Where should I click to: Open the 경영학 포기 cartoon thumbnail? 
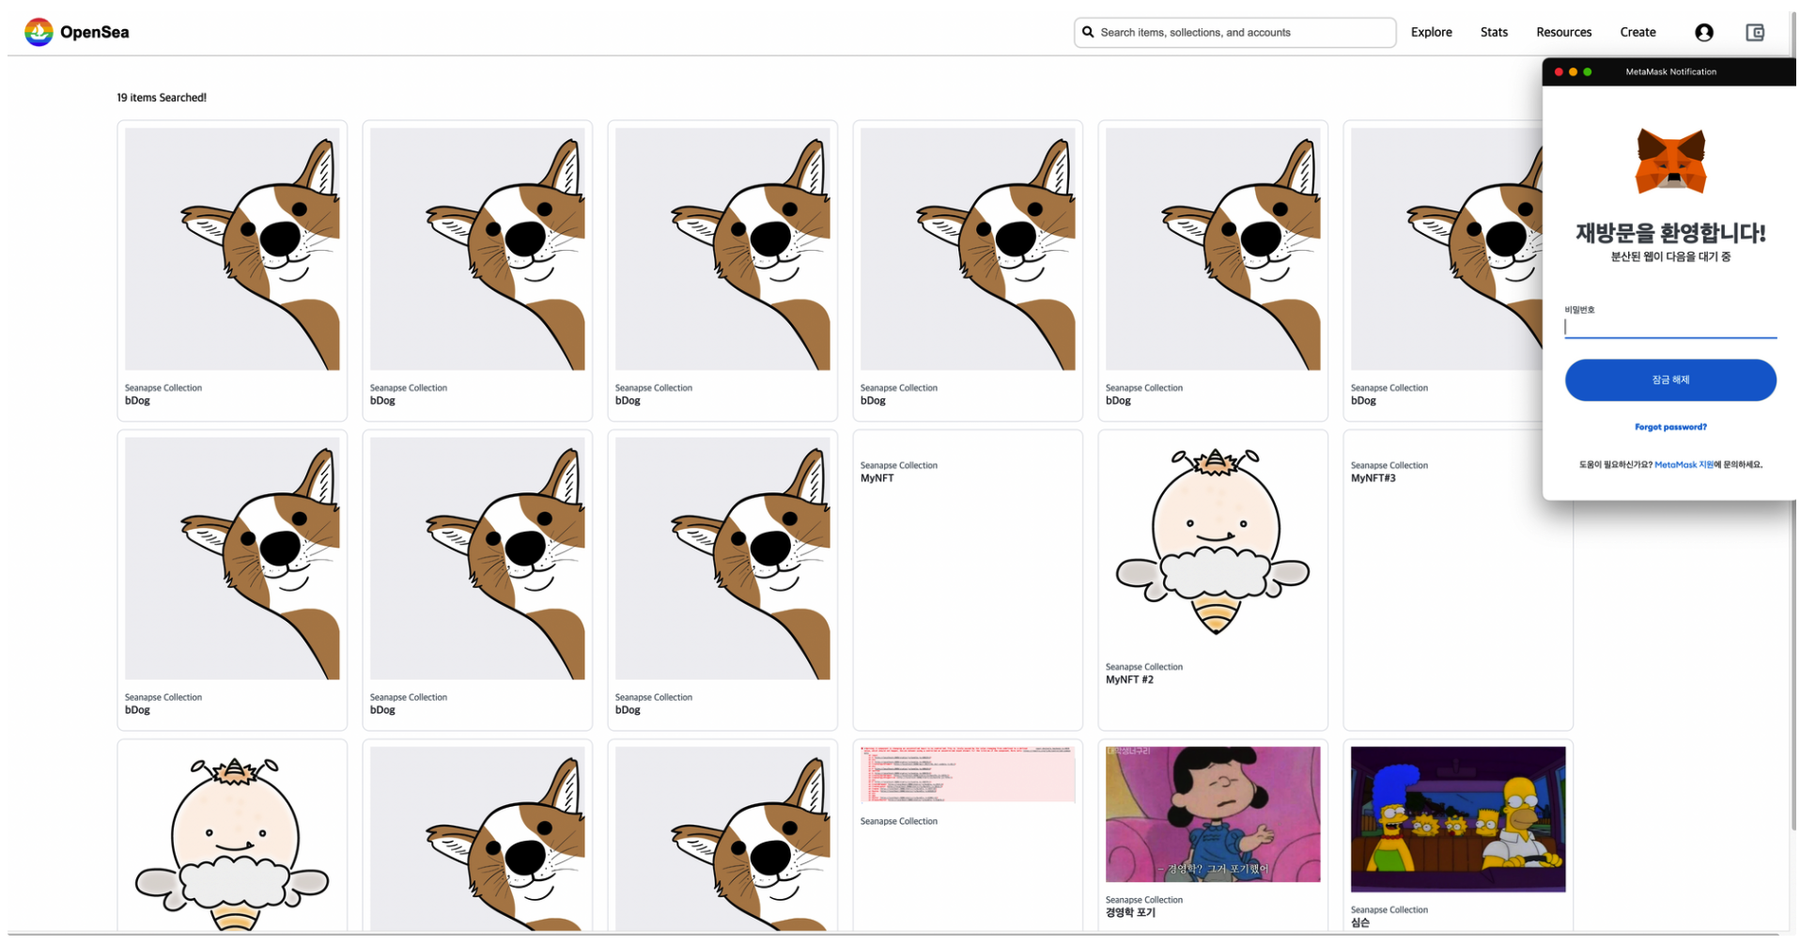click(x=1212, y=814)
